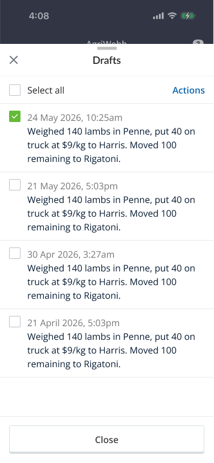The height and width of the screenshot is (463, 214).
Task: Open draft text from 24 May 2026
Action: click(111, 145)
